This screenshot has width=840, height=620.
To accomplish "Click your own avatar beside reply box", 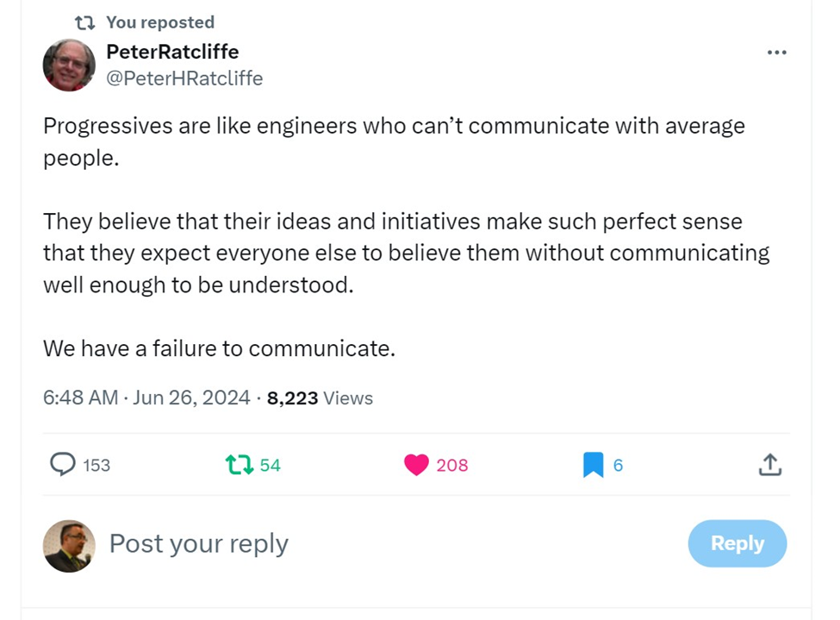I will [x=69, y=546].
